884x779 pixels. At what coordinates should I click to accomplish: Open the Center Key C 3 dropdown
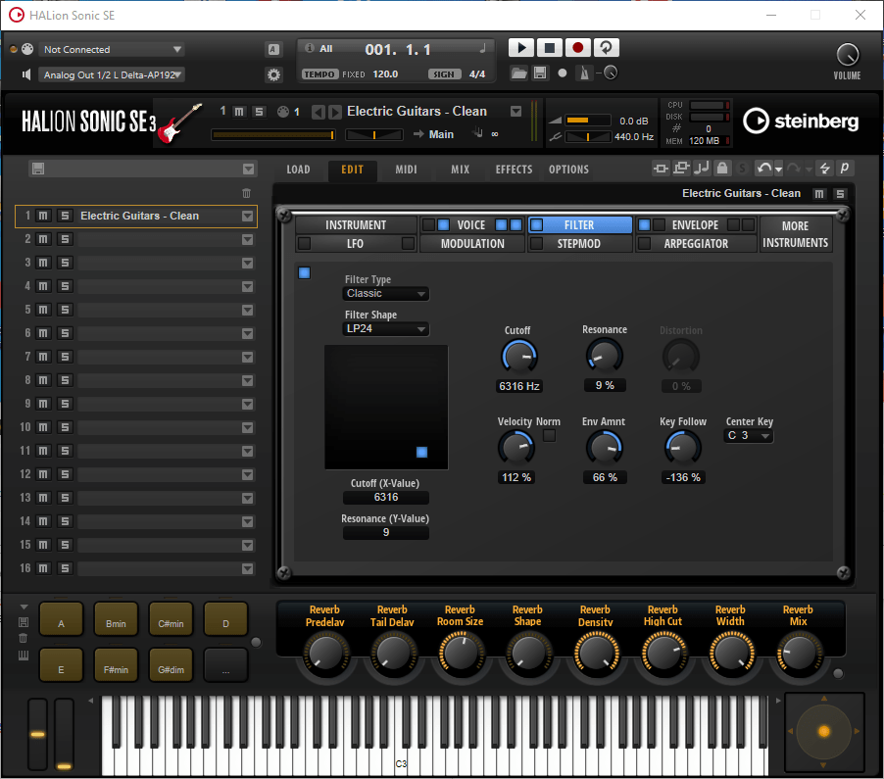(x=749, y=436)
